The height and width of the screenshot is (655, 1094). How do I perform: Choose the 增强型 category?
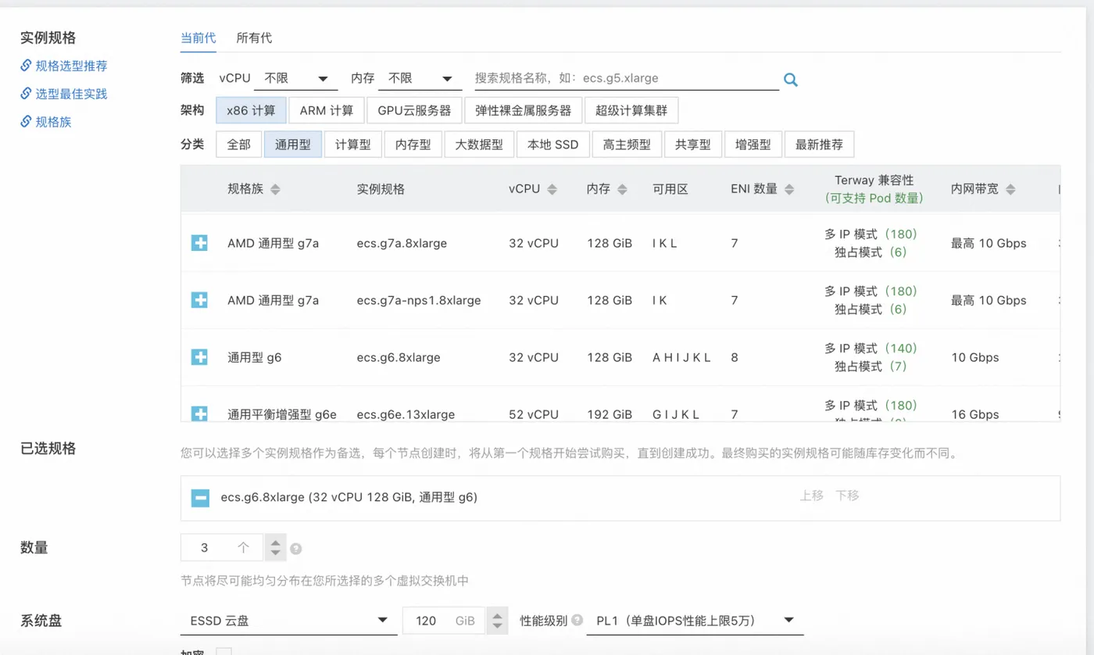click(753, 145)
